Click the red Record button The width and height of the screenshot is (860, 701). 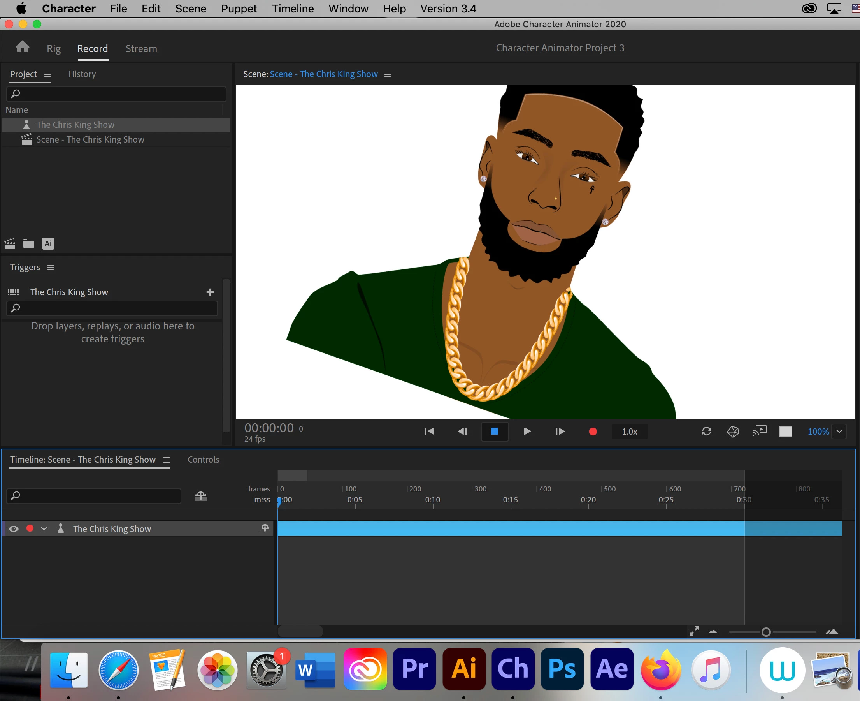(593, 432)
